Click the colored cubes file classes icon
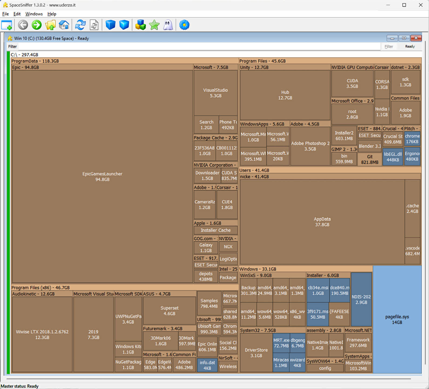Viewport: 429px width, 389px height. click(141, 25)
